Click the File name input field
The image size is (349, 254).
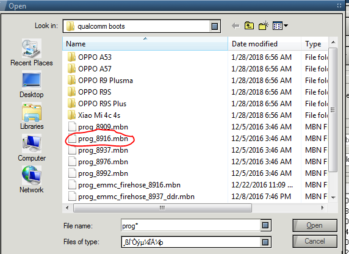click(x=191, y=225)
